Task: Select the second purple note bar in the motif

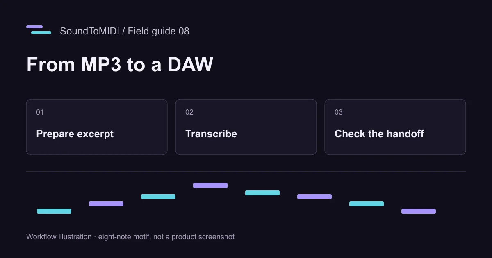Action: pos(106,204)
